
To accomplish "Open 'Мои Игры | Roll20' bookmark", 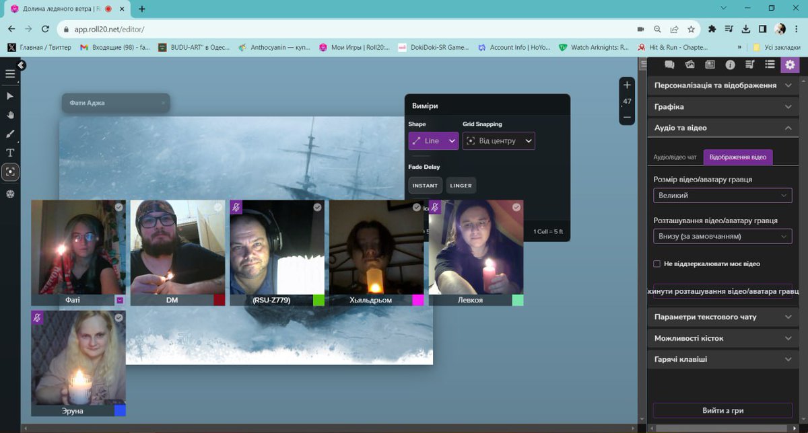I will coord(354,47).
